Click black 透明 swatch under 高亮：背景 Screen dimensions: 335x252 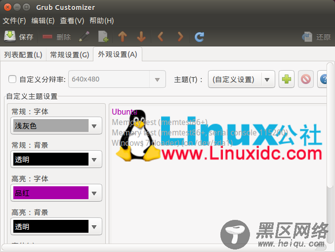51,226
